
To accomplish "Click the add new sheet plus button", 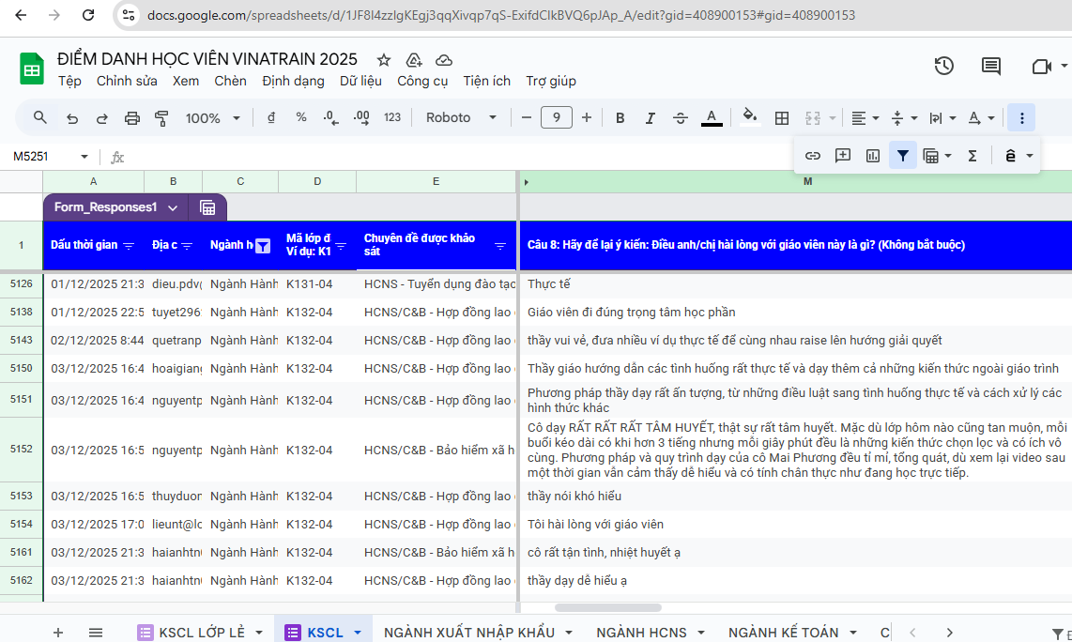I will [x=58, y=633].
